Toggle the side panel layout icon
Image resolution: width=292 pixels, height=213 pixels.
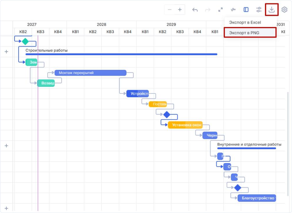246,10
